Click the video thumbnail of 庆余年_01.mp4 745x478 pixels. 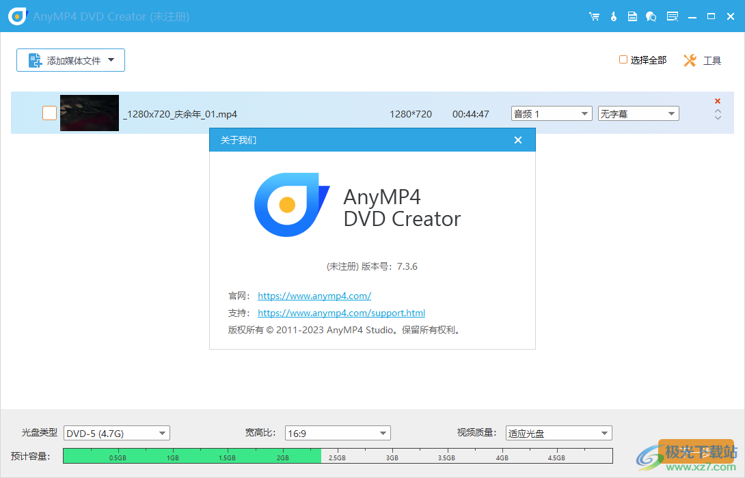click(x=90, y=113)
